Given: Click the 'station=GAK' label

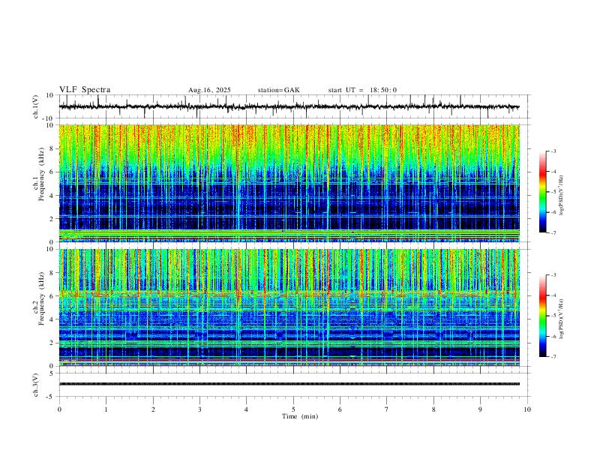Looking at the screenshot, I should (278, 90).
